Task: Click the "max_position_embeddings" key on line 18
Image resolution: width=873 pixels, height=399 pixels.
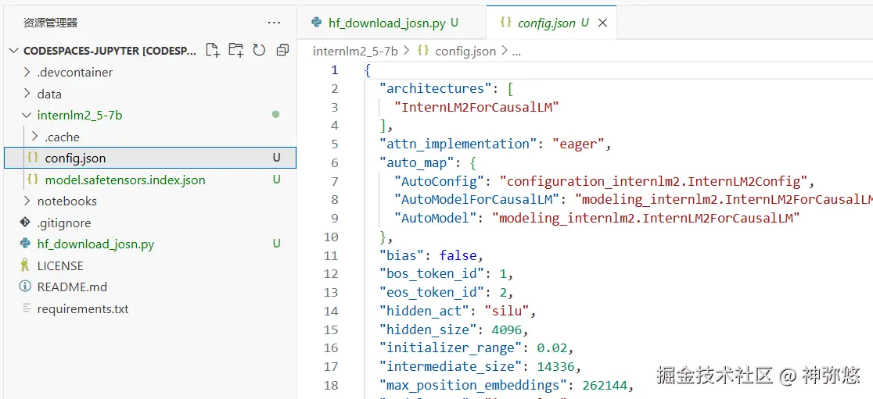Action: point(473,385)
